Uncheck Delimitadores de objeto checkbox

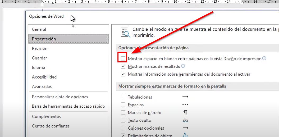pos(123,135)
